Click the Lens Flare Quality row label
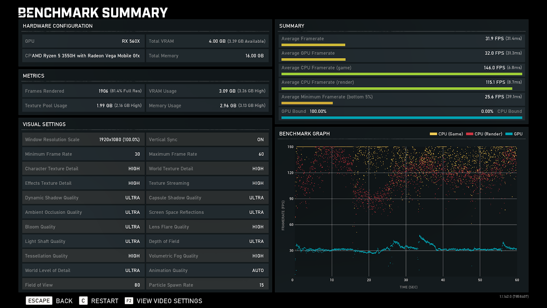547x308 pixels. pyautogui.click(x=169, y=227)
